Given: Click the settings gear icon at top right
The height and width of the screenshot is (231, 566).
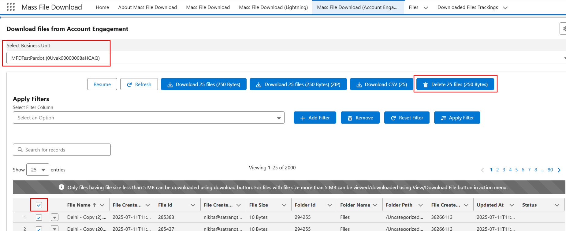Looking at the screenshot, I should (564, 28).
